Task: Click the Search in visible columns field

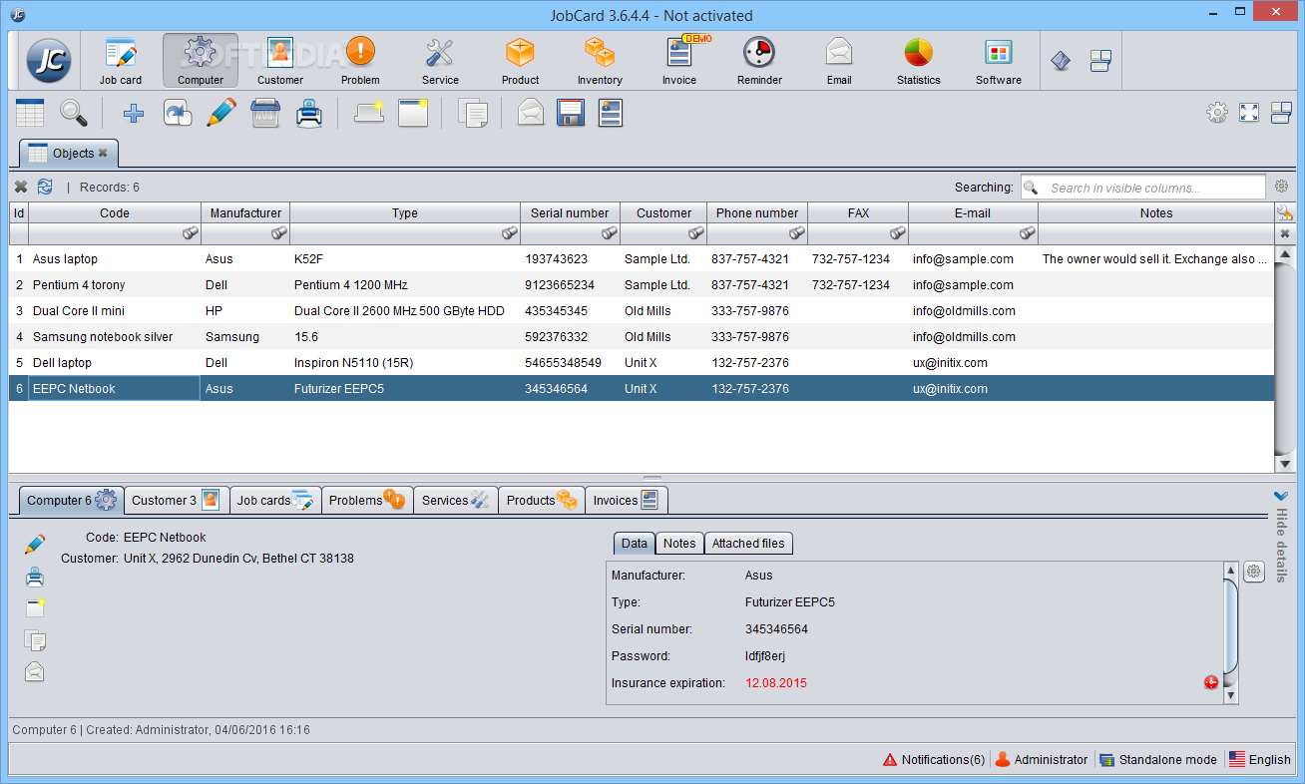Action: (x=1143, y=188)
